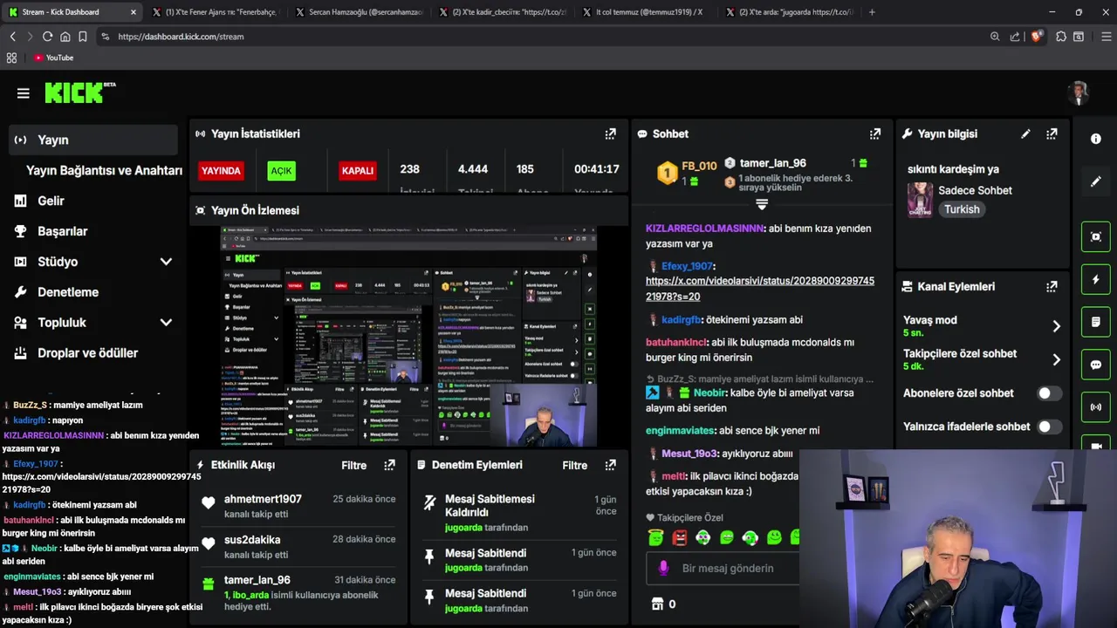Click Brave Shields icon in address bar

[x=1037, y=37]
